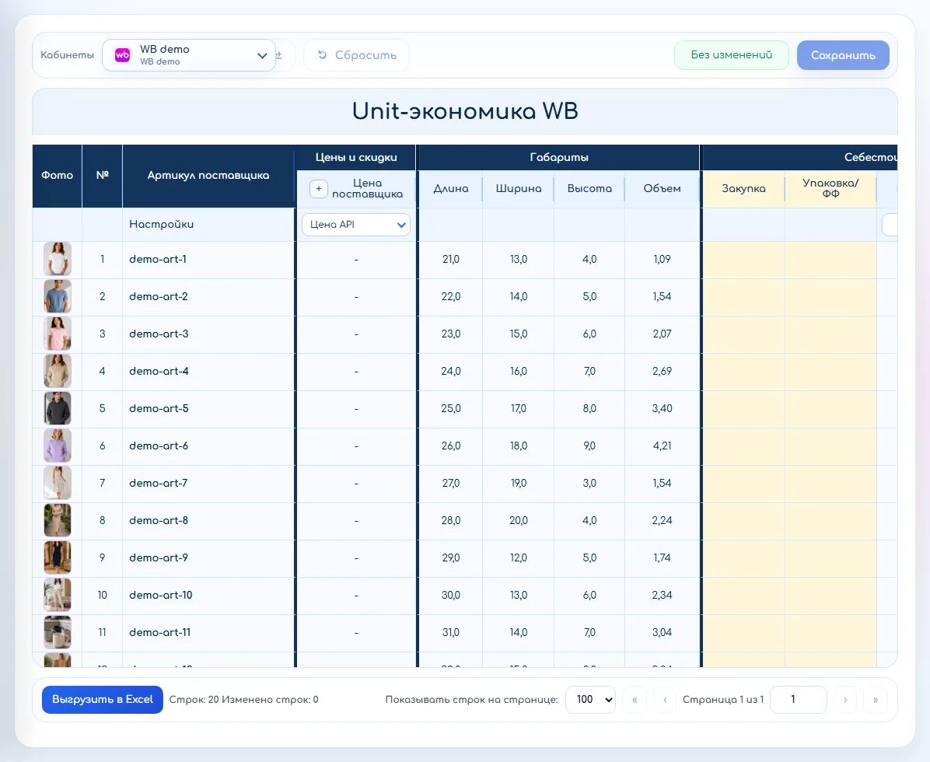Click the Артикул поставщика column header
930x762 pixels.
(x=208, y=176)
